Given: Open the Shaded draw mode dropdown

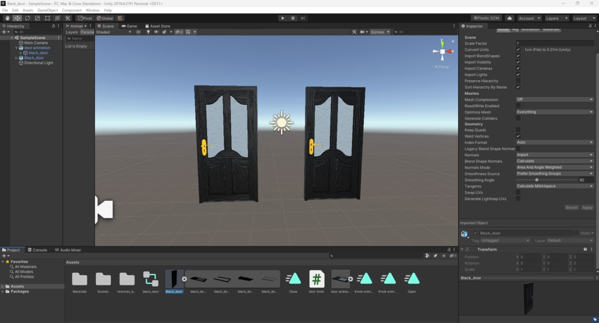Looking at the screenshot, I should pos(113,32).
